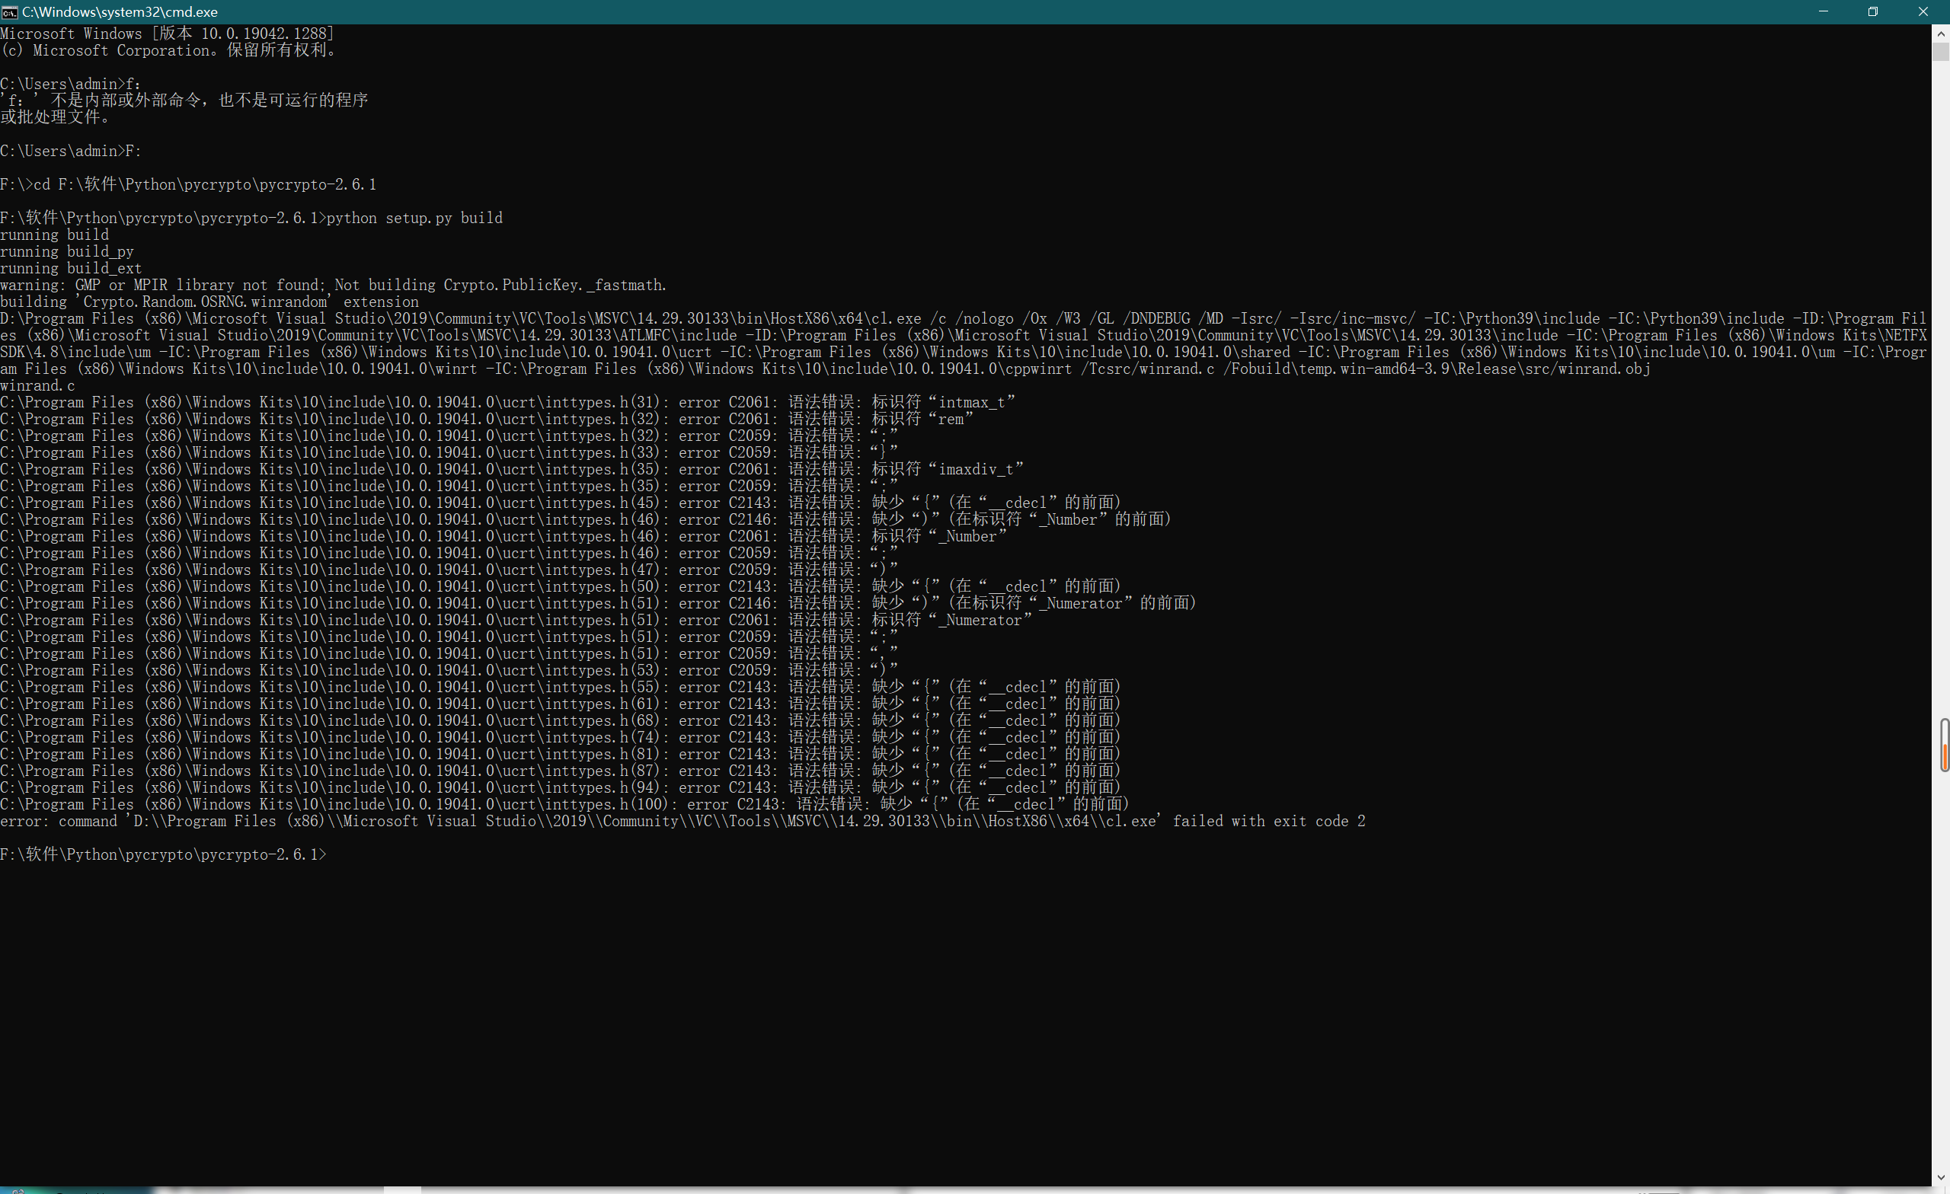This screenshot has width=1950, height=1194.
Task: Click the 'failed with exit code 2' text
Action: [1268, 822]
